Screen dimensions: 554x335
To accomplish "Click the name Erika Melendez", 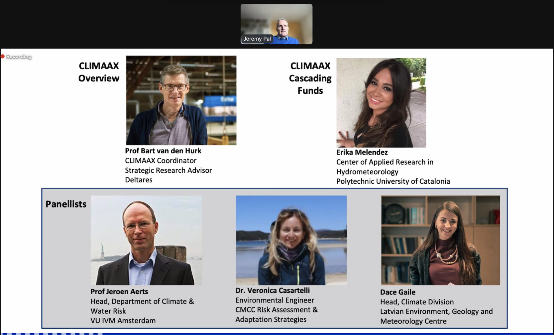I will click(x=362, y=152).
